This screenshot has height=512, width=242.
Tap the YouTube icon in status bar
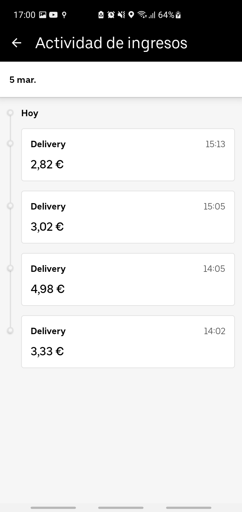(x=53, y=15)
